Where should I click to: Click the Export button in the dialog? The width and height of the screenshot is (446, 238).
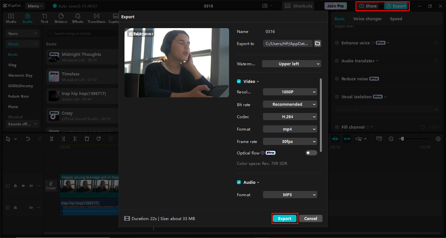click(284, 218)
